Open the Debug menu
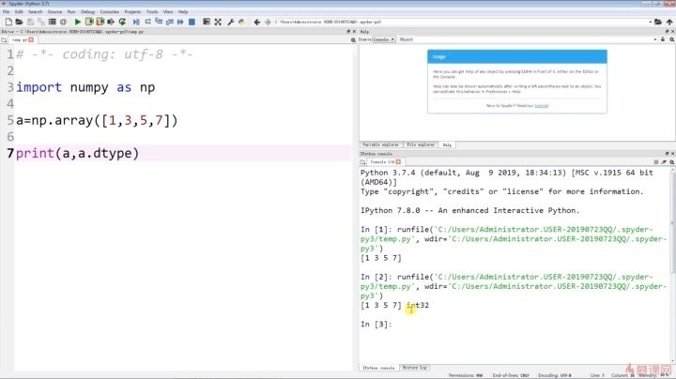676x379 pixels. tap(87, 11)
